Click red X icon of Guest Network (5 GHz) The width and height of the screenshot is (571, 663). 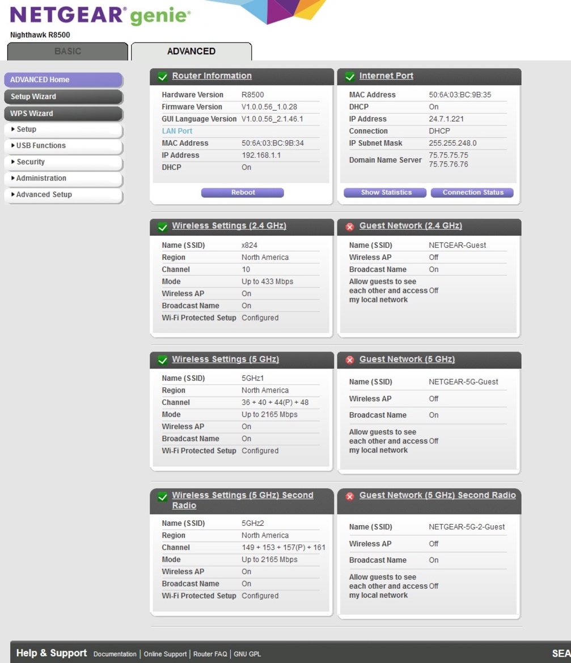click(350, 360)
